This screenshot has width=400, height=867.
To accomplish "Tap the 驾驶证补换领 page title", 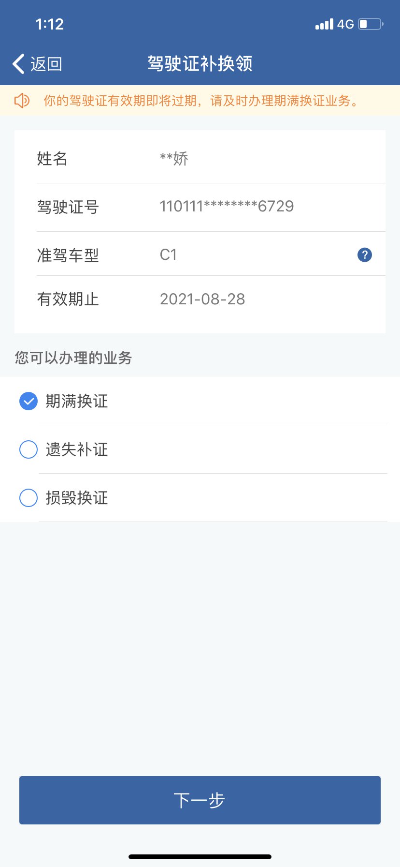I will coord(200,63).
